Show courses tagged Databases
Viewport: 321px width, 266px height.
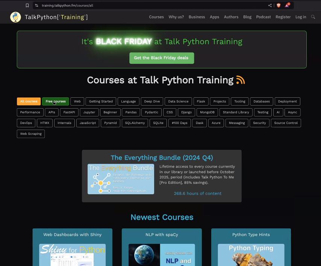coord(262,101)
